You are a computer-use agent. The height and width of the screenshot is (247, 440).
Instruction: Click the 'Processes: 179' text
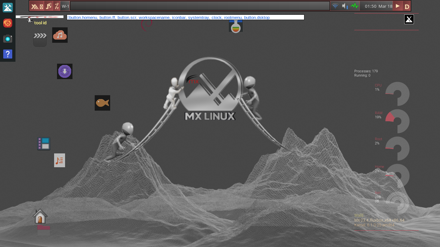(366, 71)
